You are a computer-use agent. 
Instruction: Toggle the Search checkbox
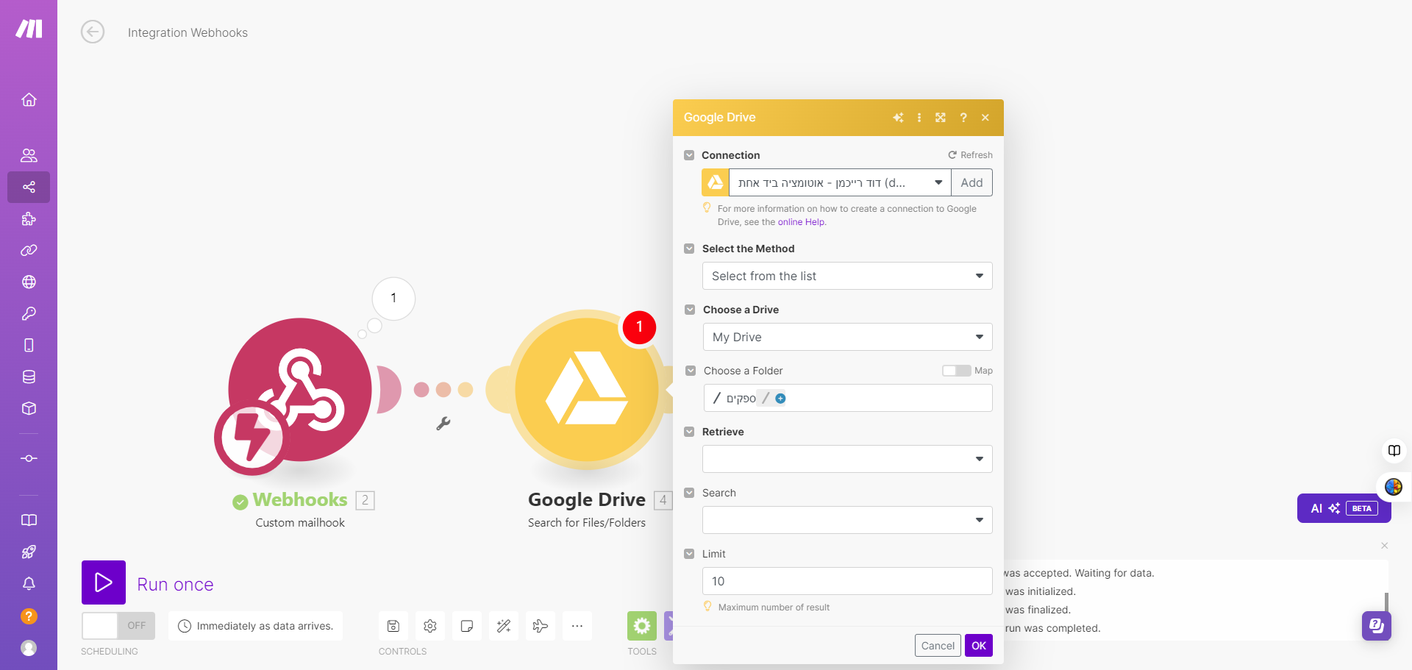689,493
